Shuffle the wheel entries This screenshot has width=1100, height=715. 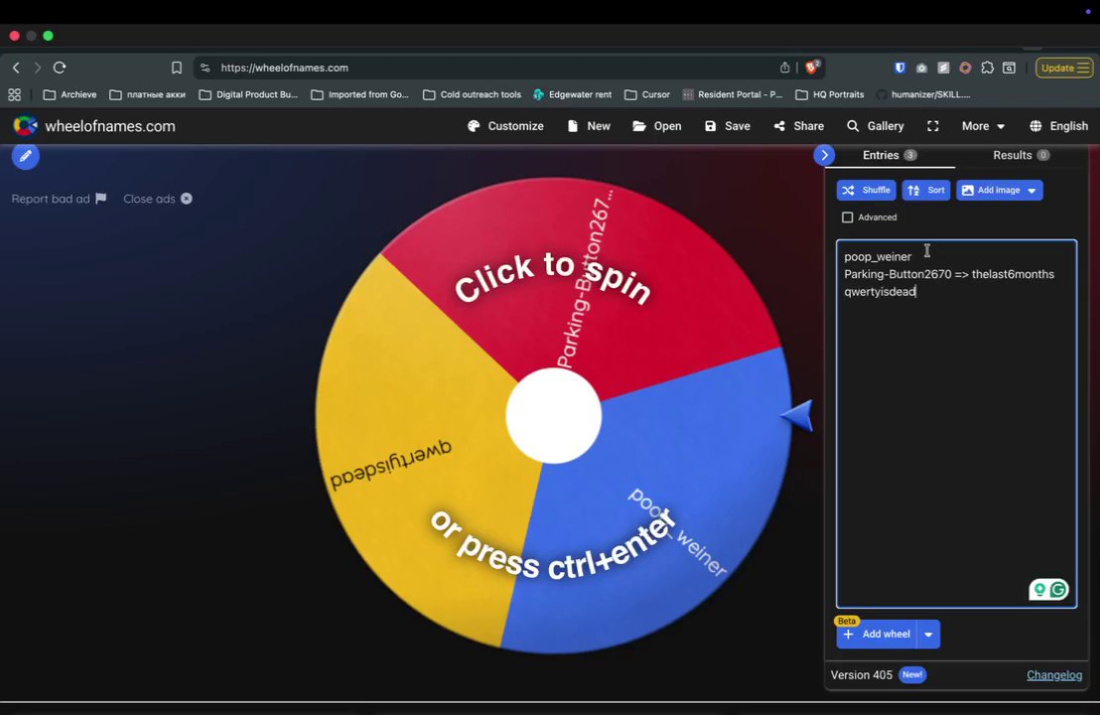pos(866,190)
